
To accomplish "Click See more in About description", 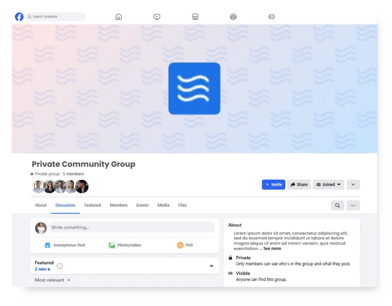I will coord(272,249).
